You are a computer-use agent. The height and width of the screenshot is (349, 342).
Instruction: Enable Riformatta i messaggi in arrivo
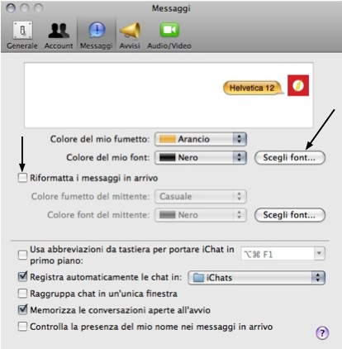tap(22, 178)
